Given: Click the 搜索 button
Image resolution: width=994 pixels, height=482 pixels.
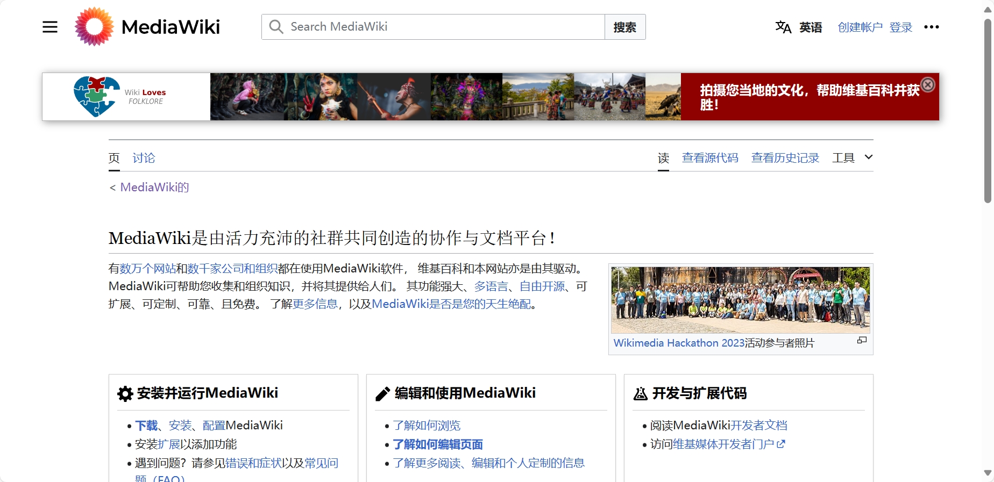Looking at the screenshot, I should click(x=625, y=27).
